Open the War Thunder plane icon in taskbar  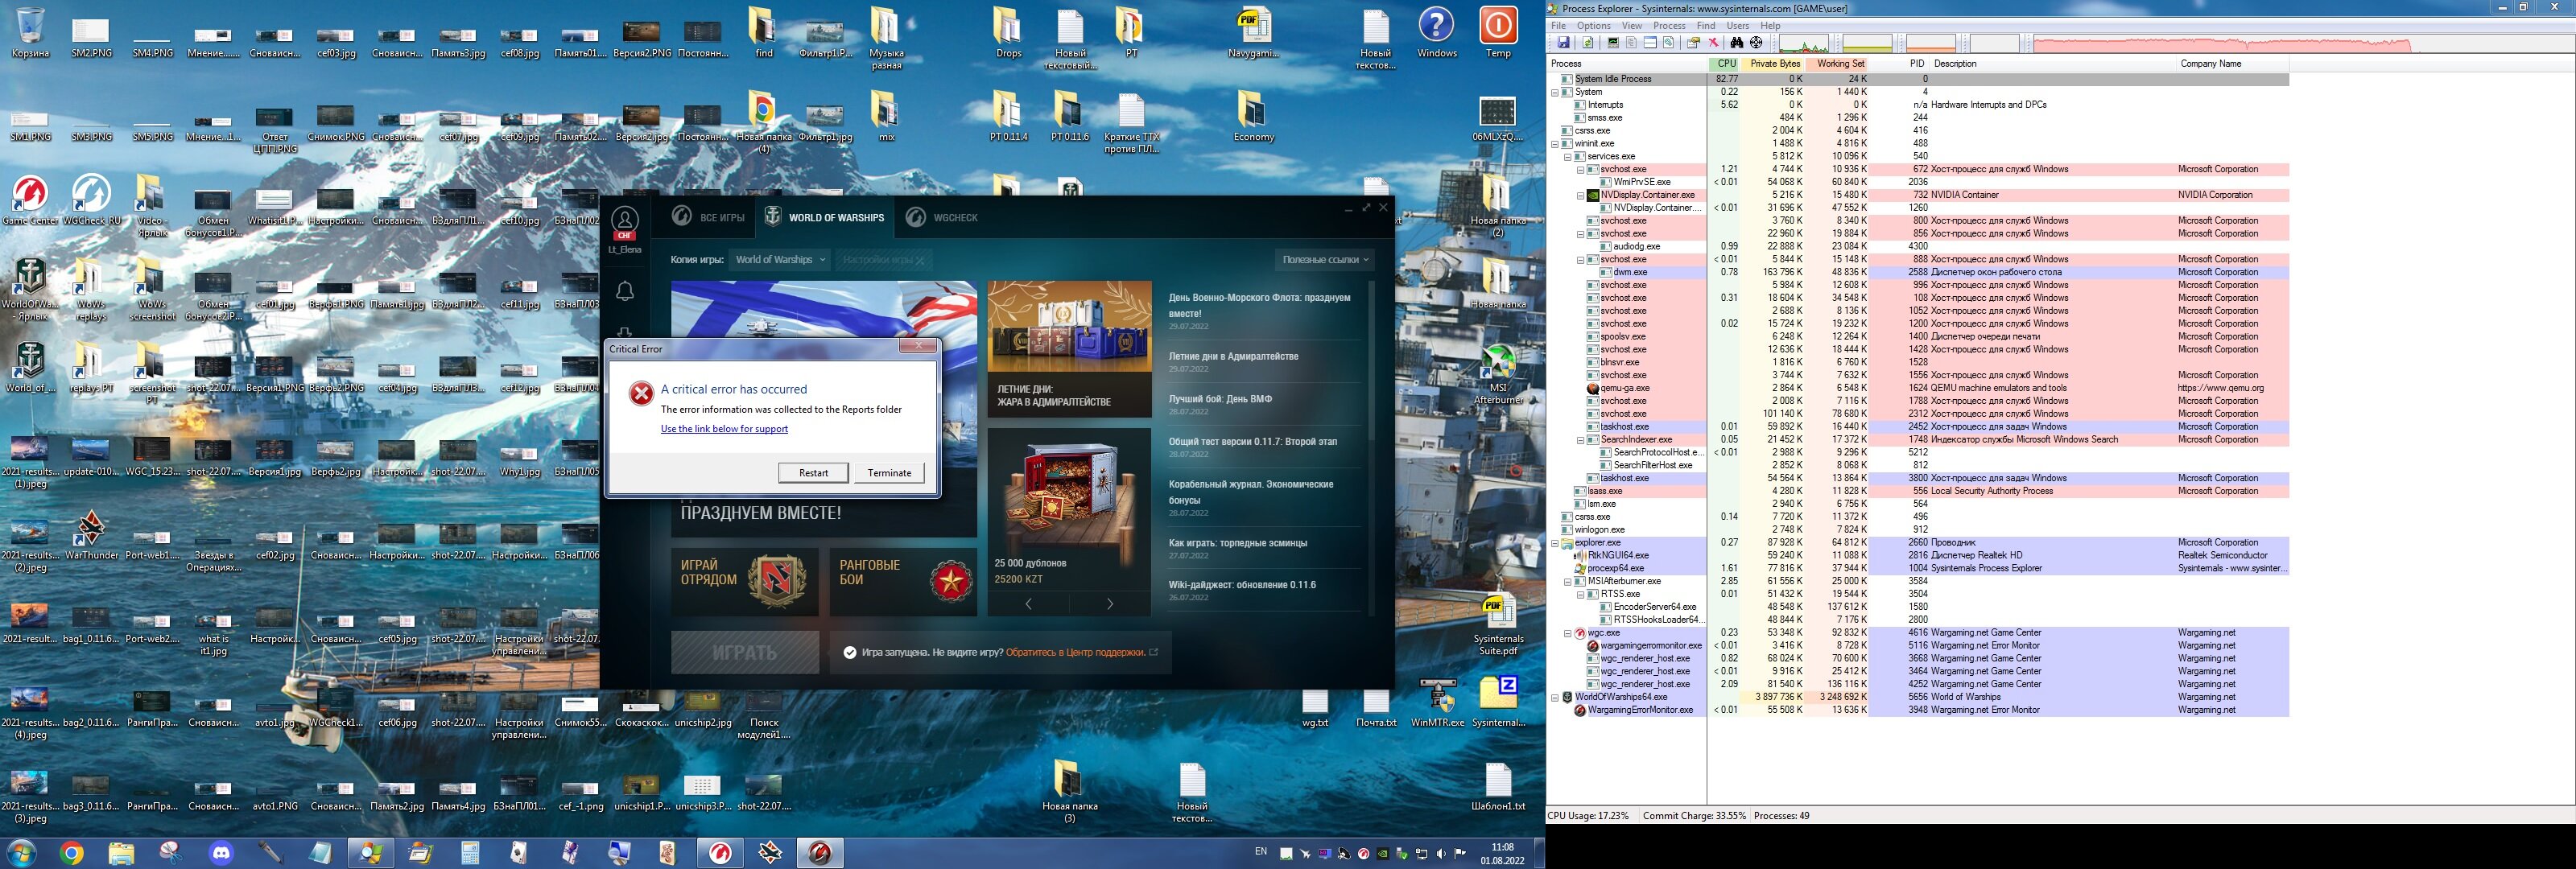pyautogui.click(x=770, y=853)
